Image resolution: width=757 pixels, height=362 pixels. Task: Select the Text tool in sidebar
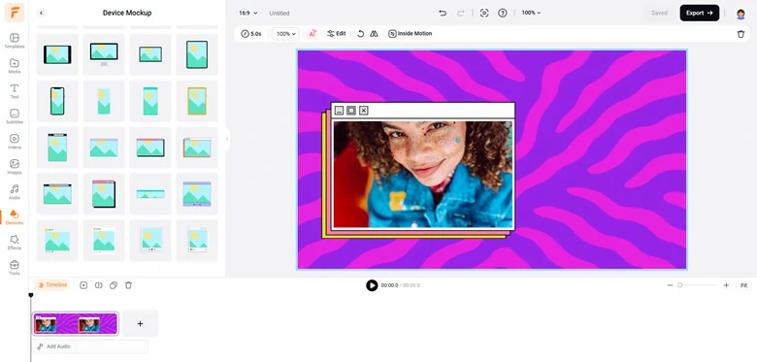[14, 90]
